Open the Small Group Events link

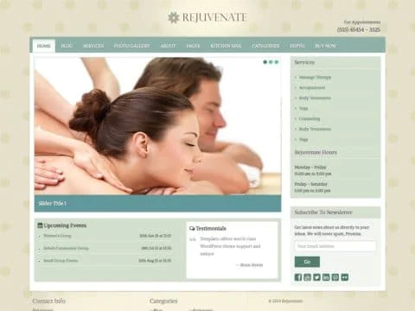point(61,261)
